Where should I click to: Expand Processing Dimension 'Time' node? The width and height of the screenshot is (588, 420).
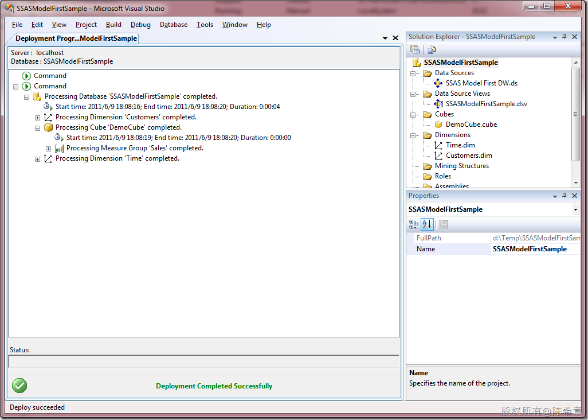pos(37,159)
